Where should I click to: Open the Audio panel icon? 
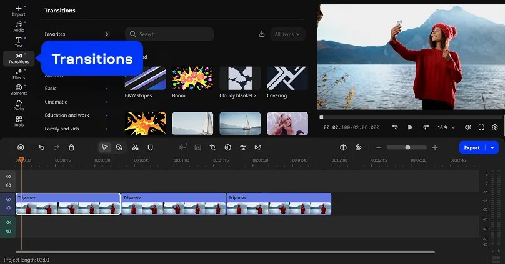coord(19,26)
